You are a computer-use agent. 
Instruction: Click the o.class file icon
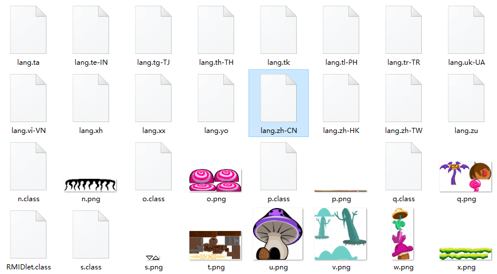point(153,166)
